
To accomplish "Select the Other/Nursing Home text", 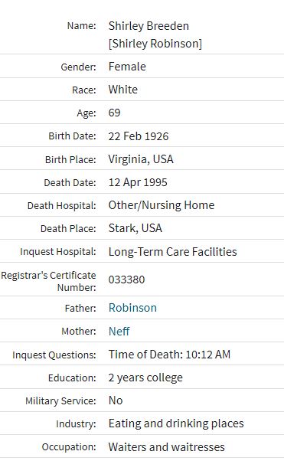I will [x=162, y=205].
